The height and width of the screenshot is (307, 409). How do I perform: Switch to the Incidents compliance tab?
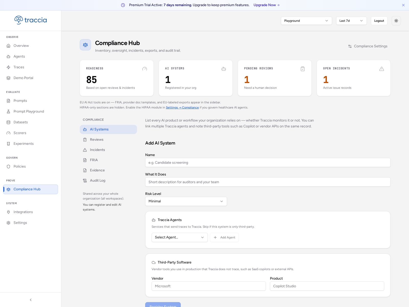pos(108,150)
